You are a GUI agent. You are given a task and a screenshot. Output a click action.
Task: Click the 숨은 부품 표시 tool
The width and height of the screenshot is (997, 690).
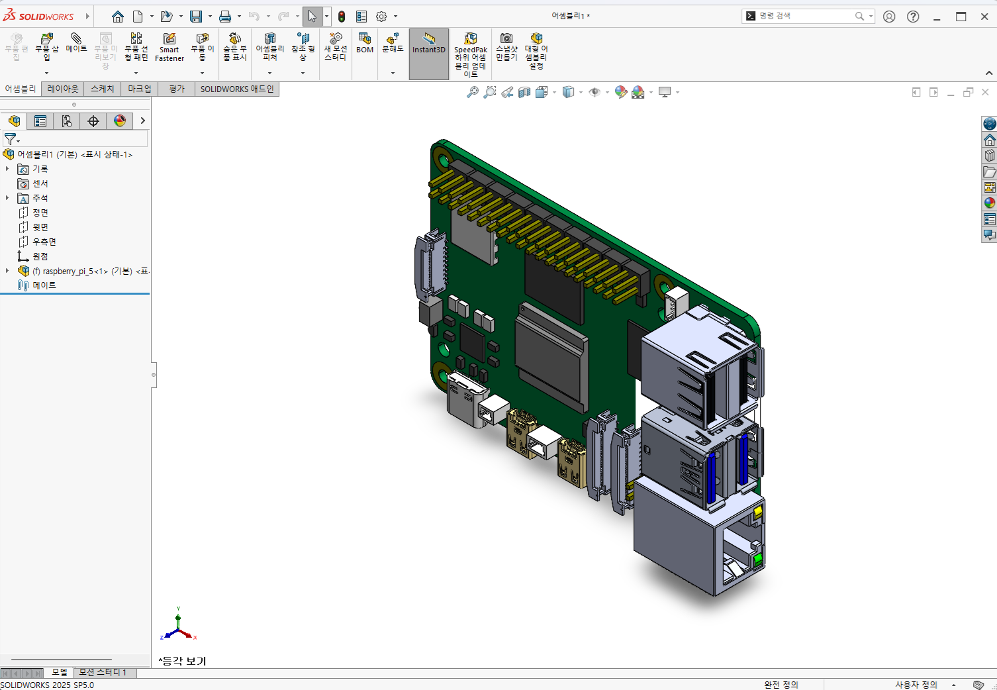point(234,48)
